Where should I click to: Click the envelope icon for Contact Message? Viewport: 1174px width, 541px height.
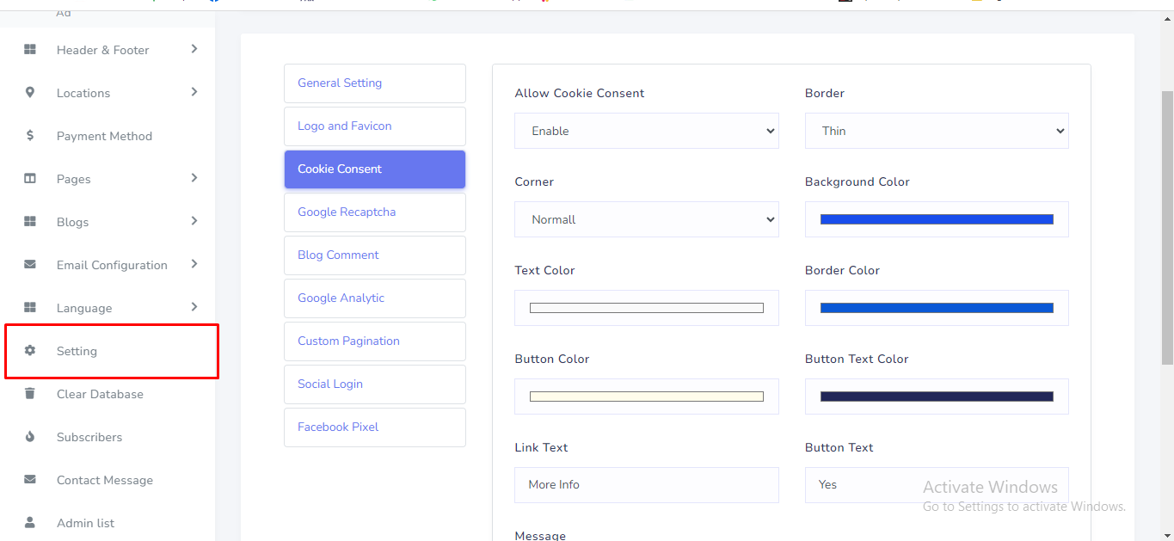[30, 480]
